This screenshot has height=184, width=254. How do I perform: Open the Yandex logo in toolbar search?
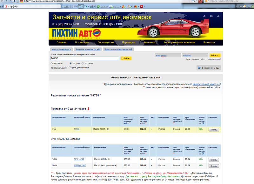coord(6,6)
